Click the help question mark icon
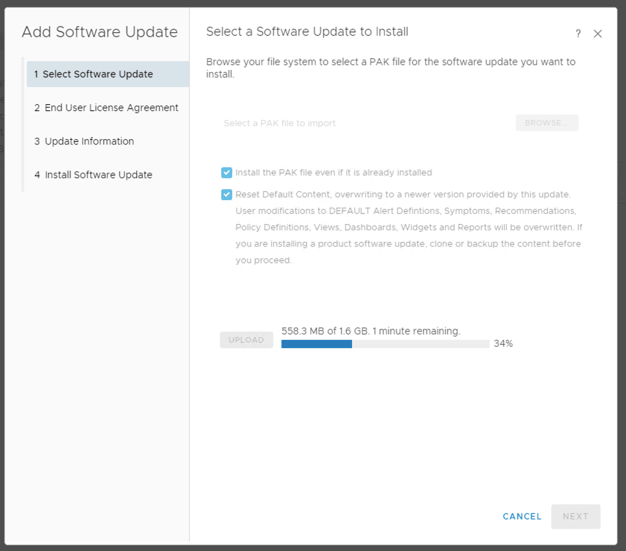 [x=578, y=34]
